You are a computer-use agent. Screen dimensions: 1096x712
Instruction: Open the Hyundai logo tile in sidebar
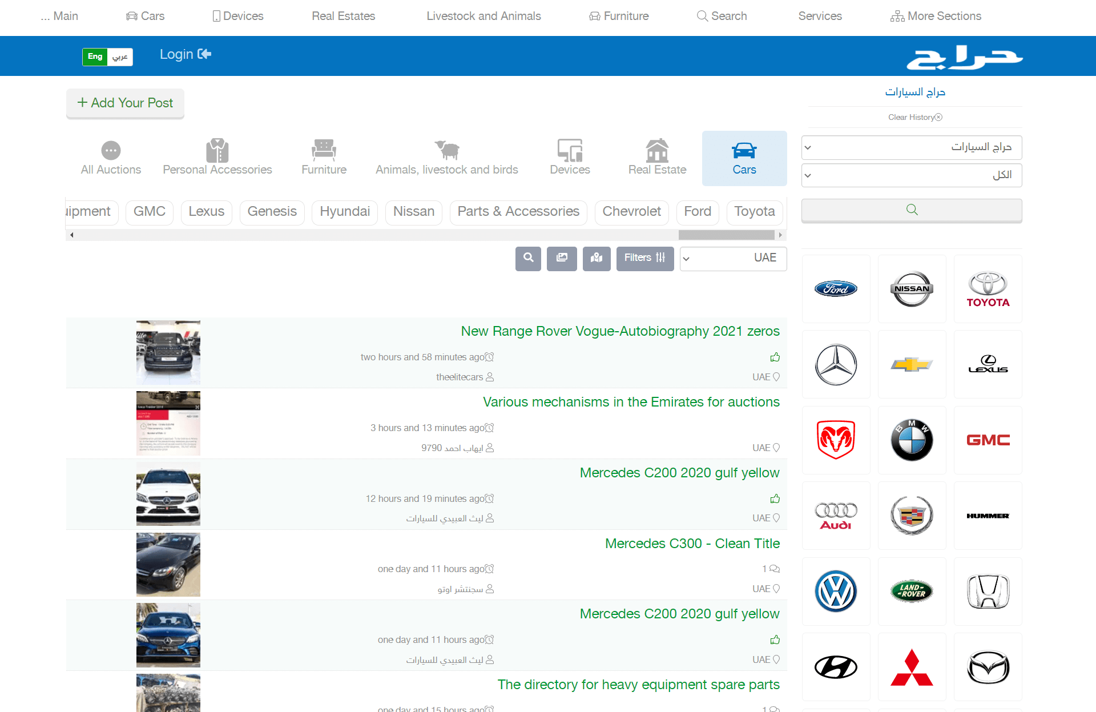836,667
